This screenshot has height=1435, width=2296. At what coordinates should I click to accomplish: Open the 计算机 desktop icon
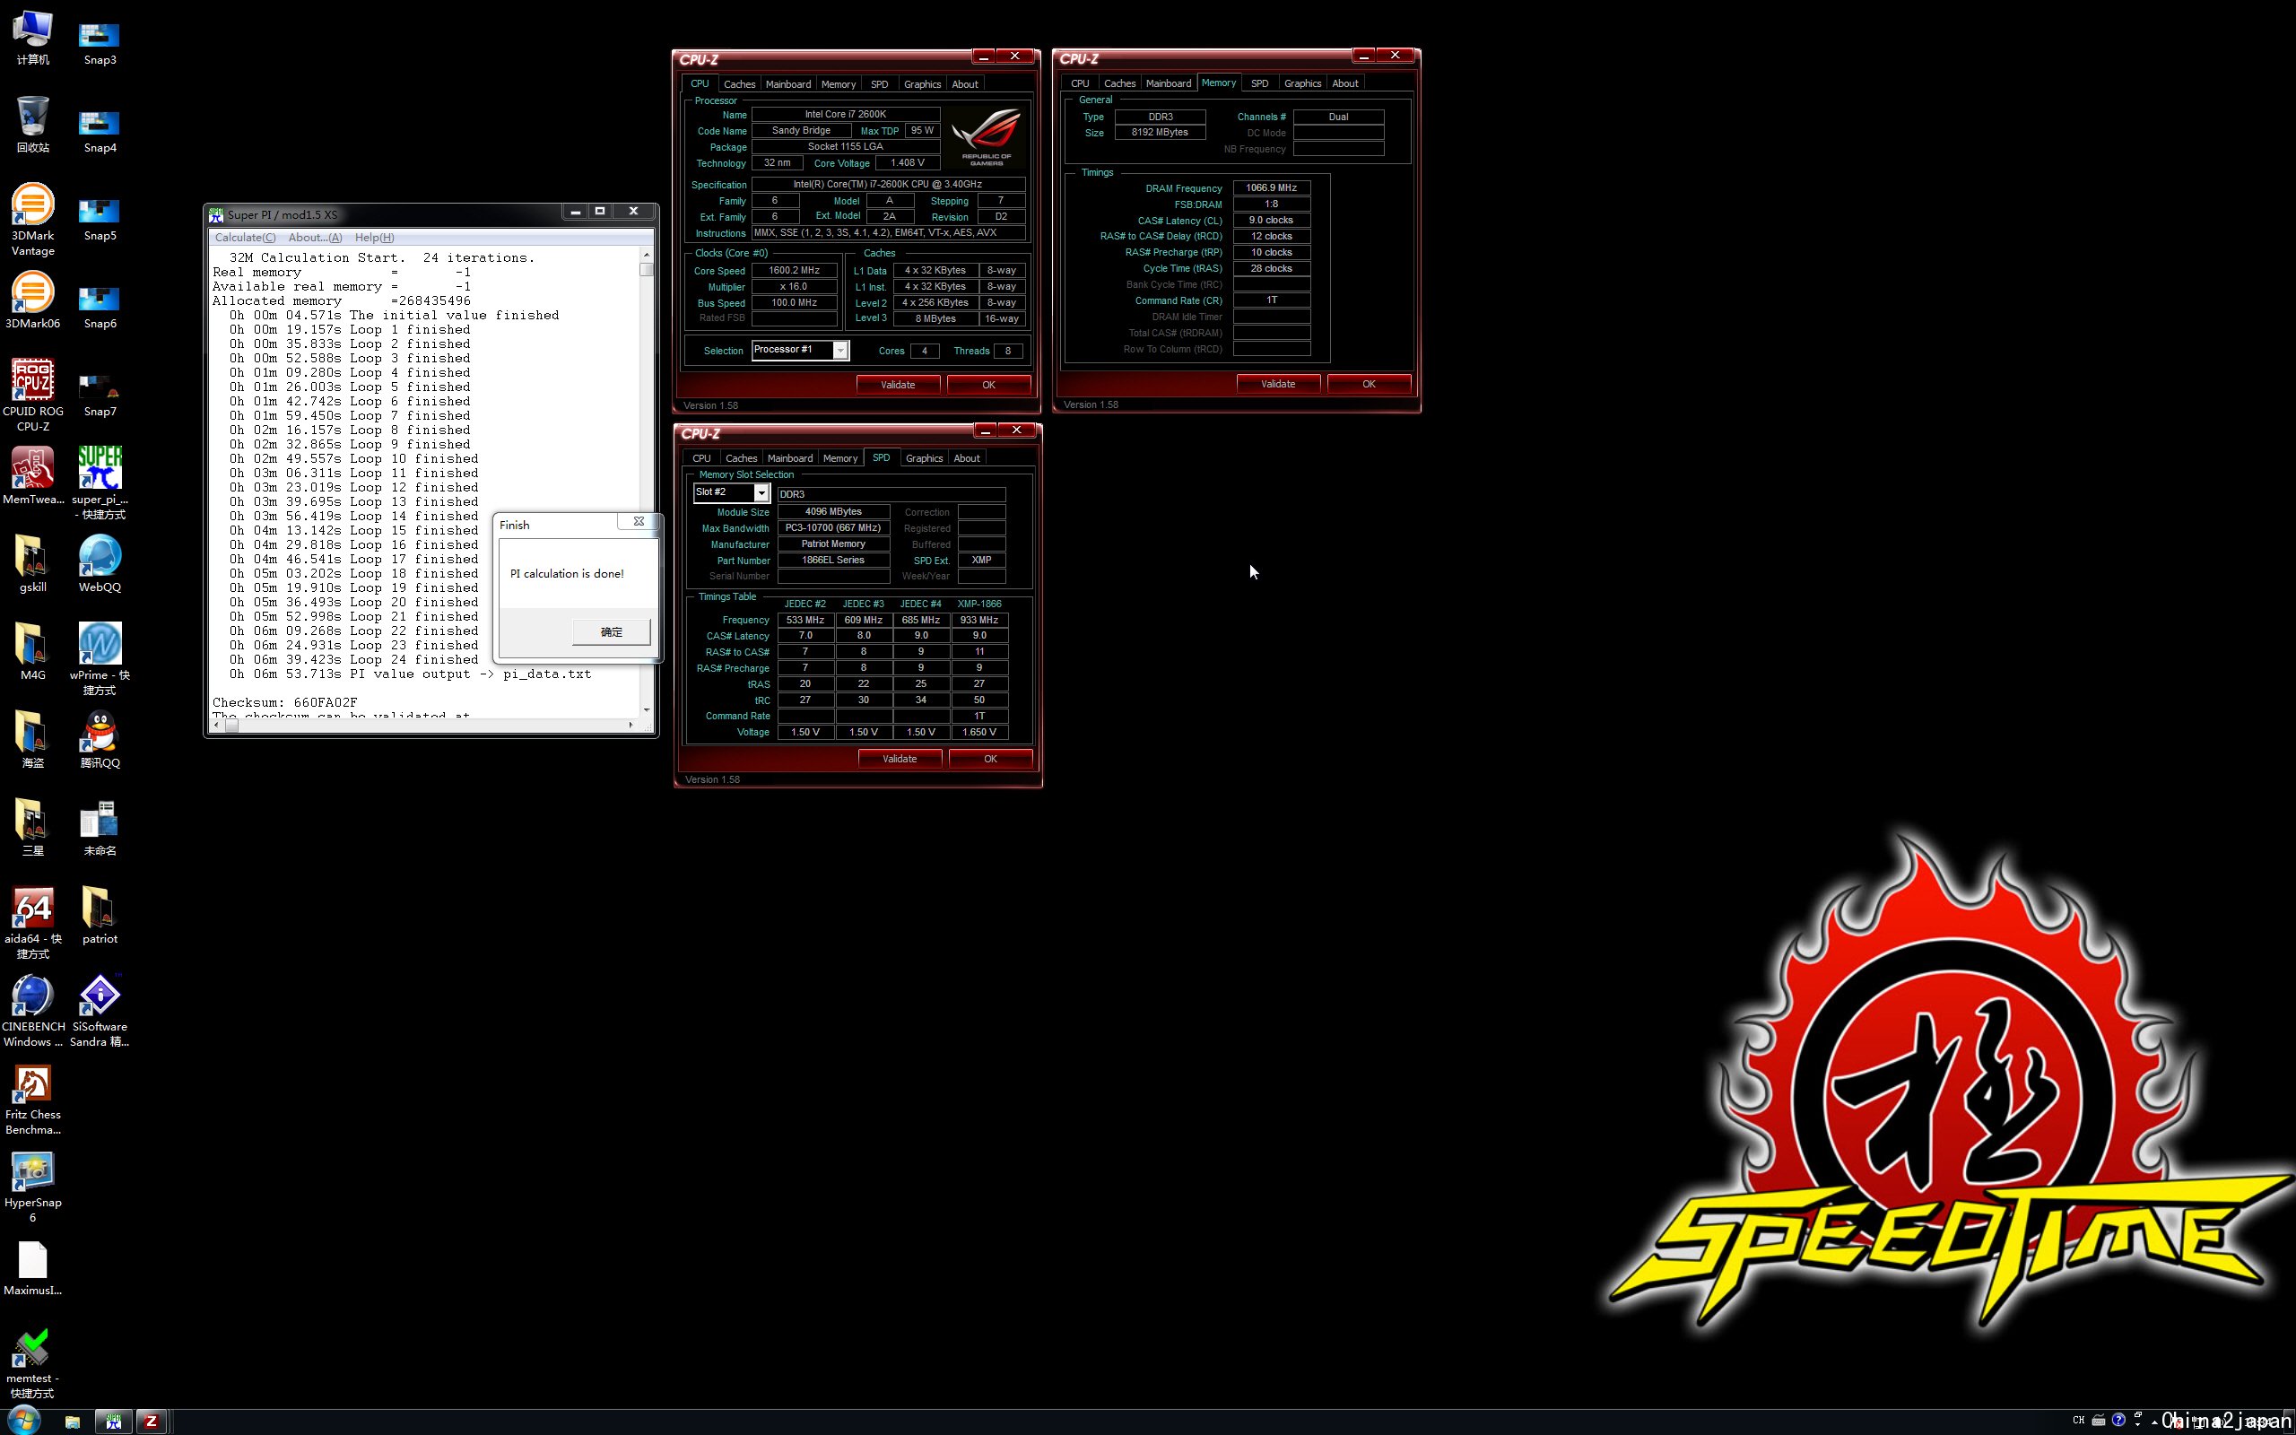pyautogui.click(x=32, y=38)
